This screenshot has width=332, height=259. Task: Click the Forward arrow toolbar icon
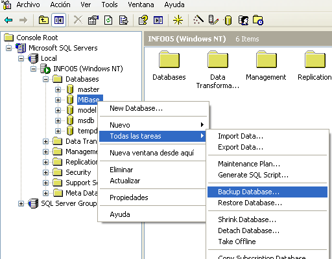coord(23,20)
